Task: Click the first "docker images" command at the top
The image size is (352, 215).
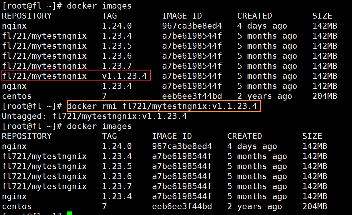Action: click(99, 6)
